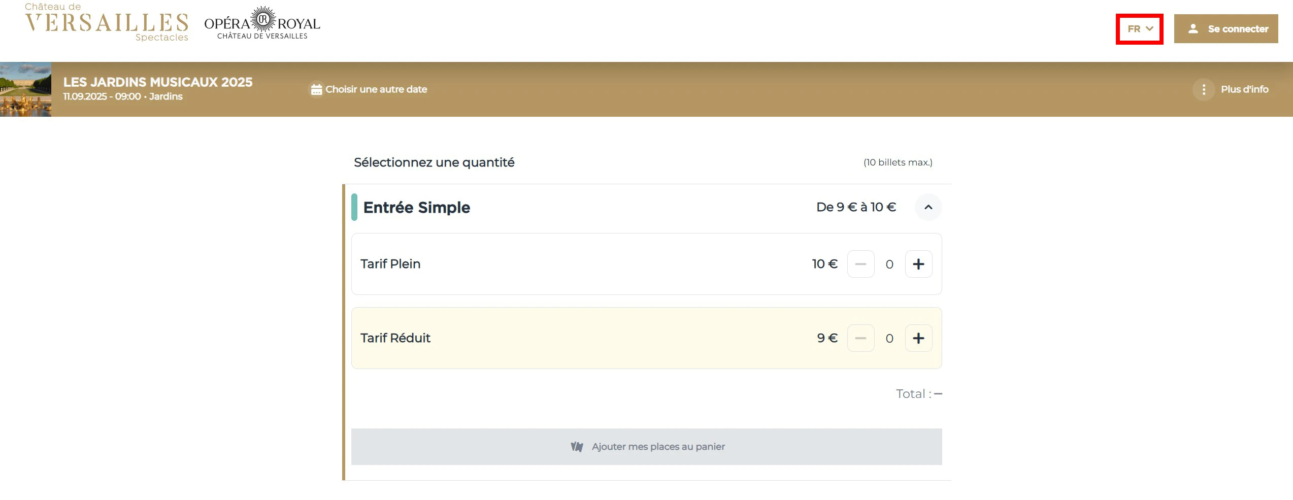The image size is (1293, 500).
Task: Click the Plus d'info text link
Action: [1244, 89]
